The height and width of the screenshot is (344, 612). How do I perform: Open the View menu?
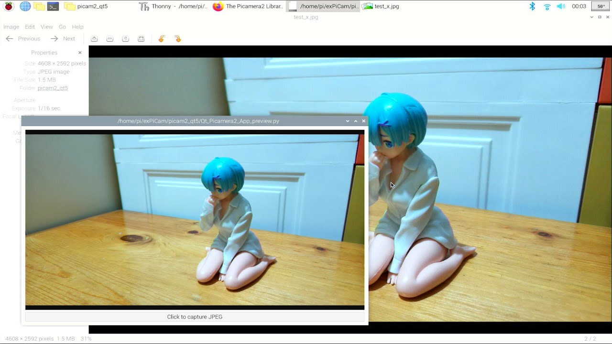click(x=47, y=27)
